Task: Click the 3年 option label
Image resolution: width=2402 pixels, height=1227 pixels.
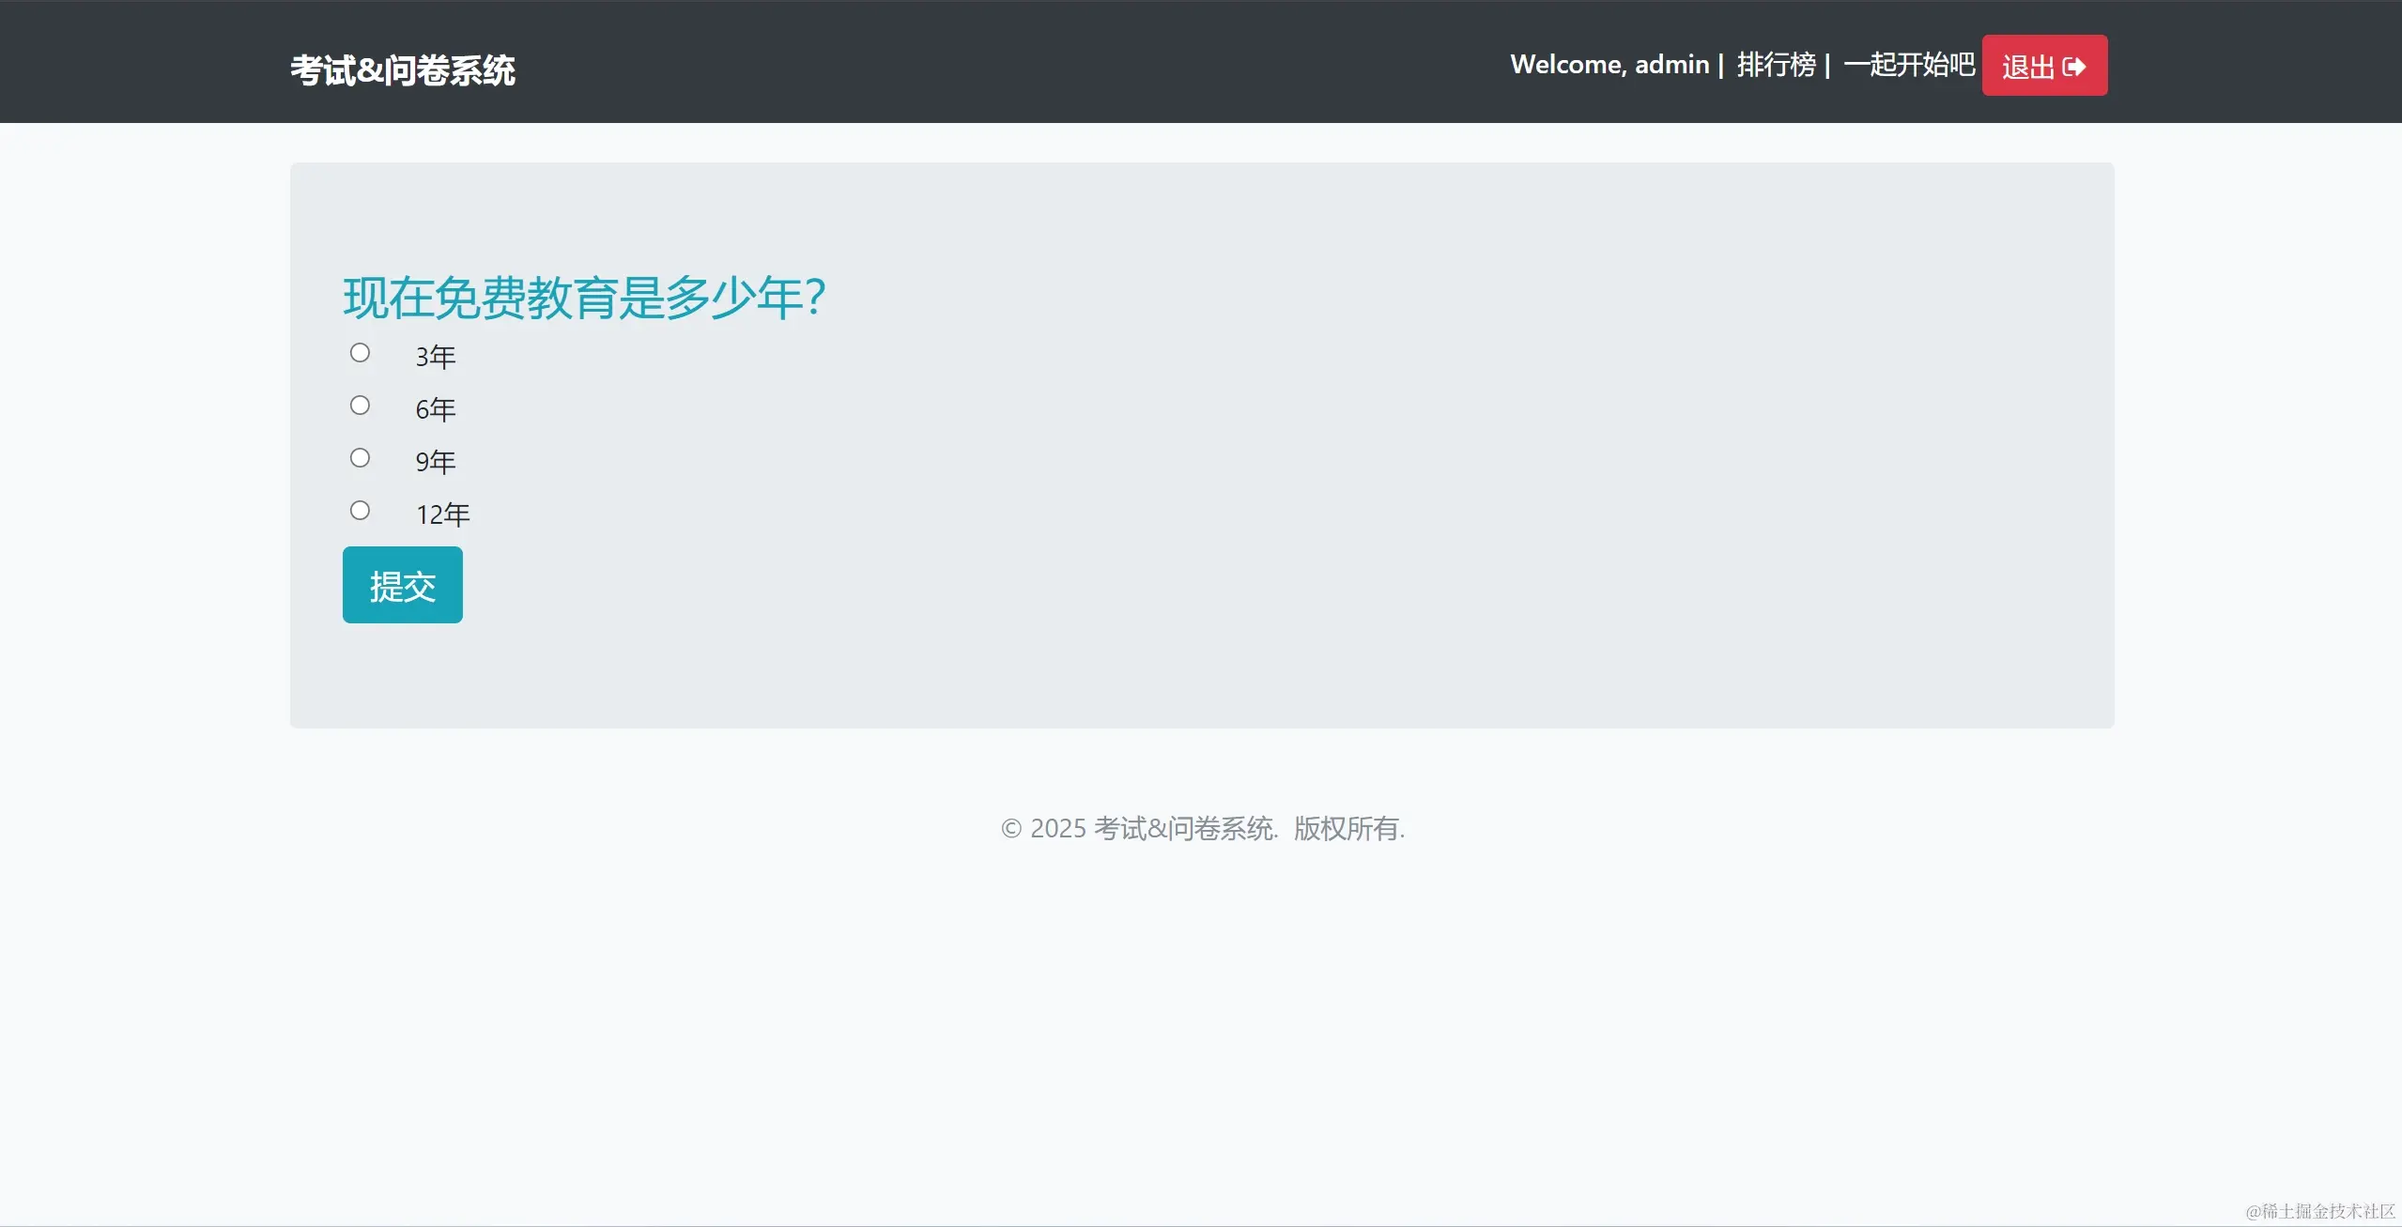Action: 436,357
